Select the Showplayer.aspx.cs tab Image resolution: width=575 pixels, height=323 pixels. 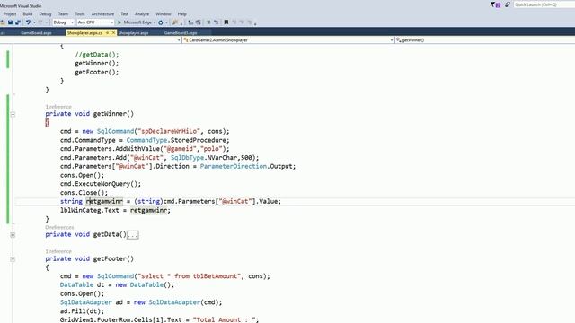tap(85, 33)
